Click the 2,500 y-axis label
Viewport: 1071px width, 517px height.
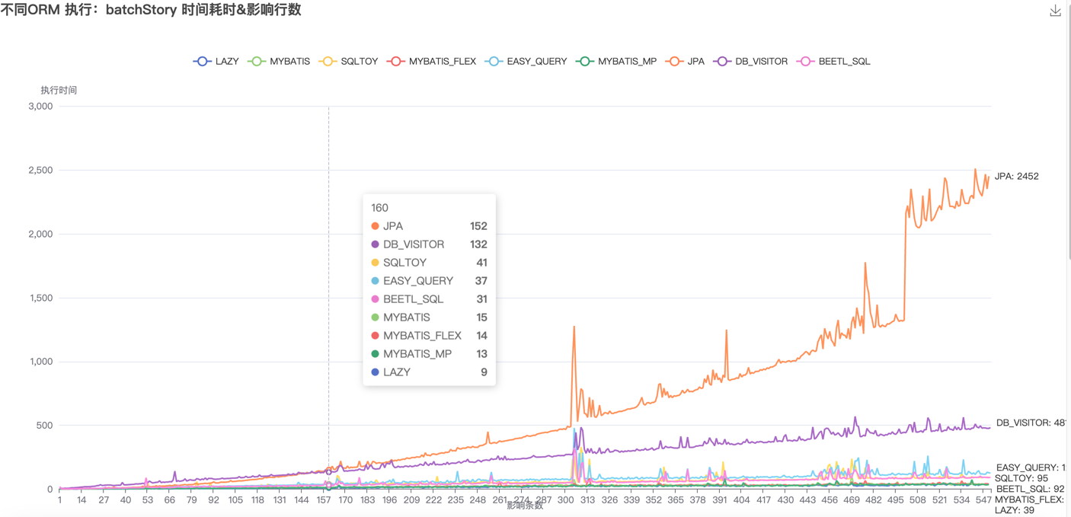point(40,170)
